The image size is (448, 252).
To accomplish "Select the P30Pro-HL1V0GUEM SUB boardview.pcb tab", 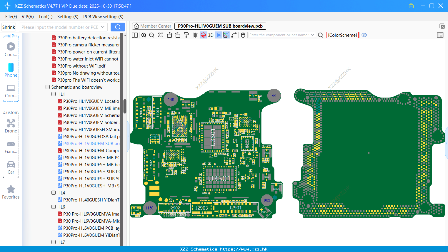I will pos(220,26).
